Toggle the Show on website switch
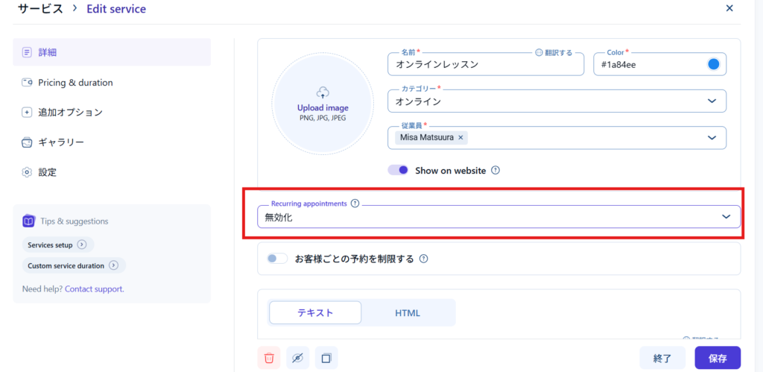This screenshot has width=763, height=372. click(398, 170)
